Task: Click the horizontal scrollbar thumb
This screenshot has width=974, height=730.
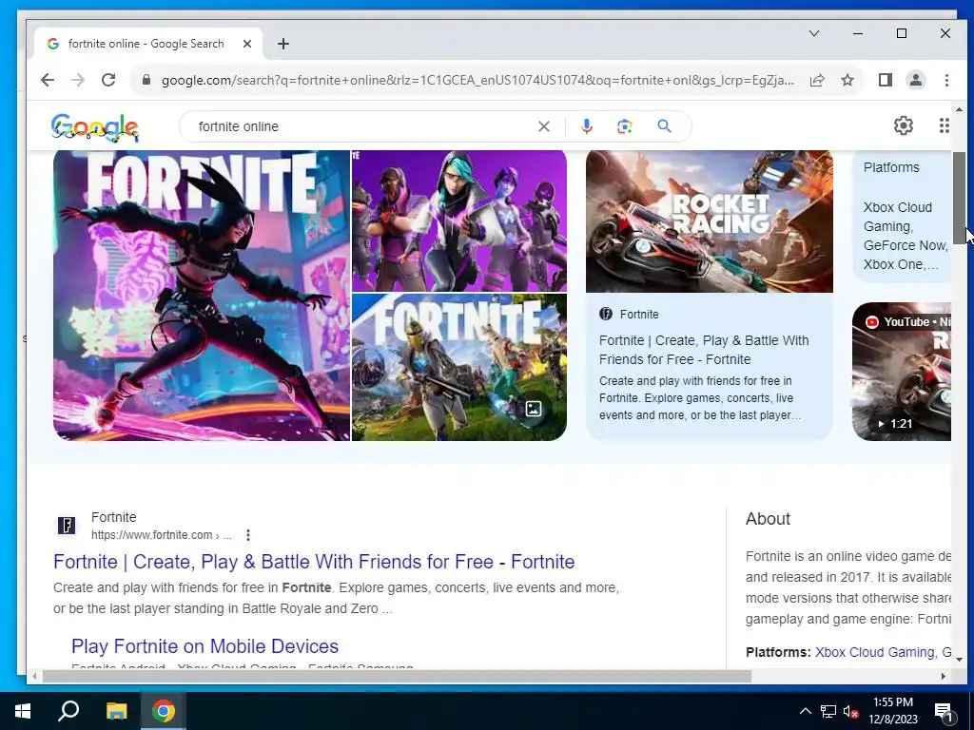Action: 397,676
